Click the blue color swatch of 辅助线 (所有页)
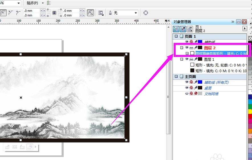The width and height of the screenshot is (252, 160). pos(200,82)
